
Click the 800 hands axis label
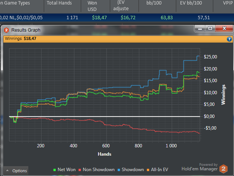(x=139, y=146)
